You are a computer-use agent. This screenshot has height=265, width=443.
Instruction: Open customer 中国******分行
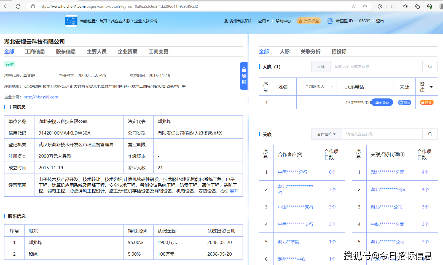pyautogui.click(x=293, y=172)
